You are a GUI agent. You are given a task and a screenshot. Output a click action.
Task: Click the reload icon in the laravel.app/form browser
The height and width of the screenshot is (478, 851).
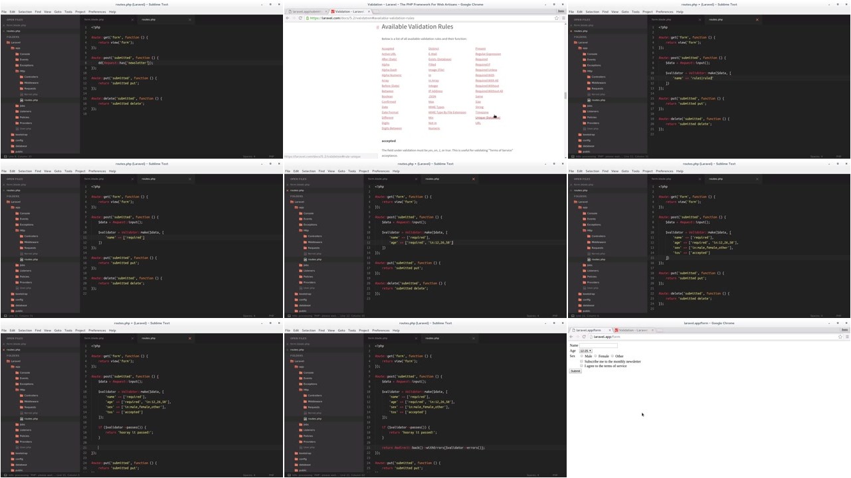click(x=584, y=337)
